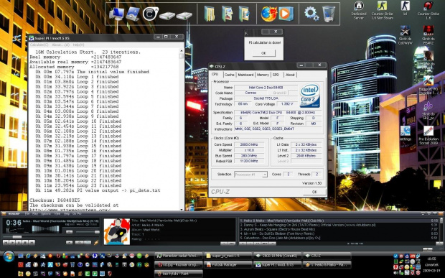Launch Windows Media Player from the dock

tap(286, 14)
